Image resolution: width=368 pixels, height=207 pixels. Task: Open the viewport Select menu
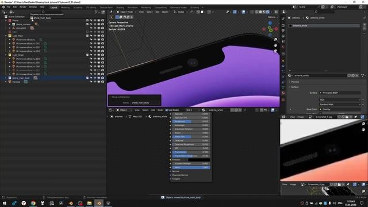point(149,11)
